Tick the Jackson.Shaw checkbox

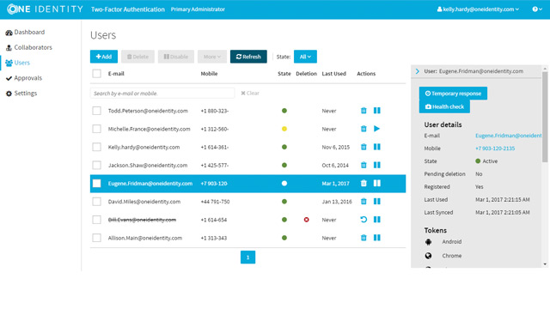point(96,165)
